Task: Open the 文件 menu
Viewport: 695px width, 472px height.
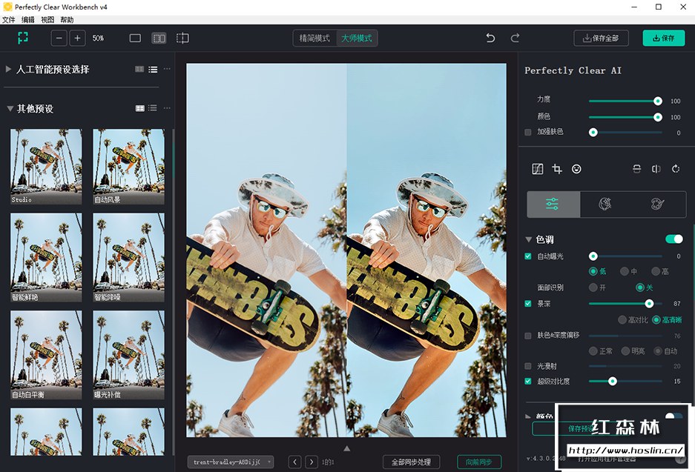Action: coord(8,19)
